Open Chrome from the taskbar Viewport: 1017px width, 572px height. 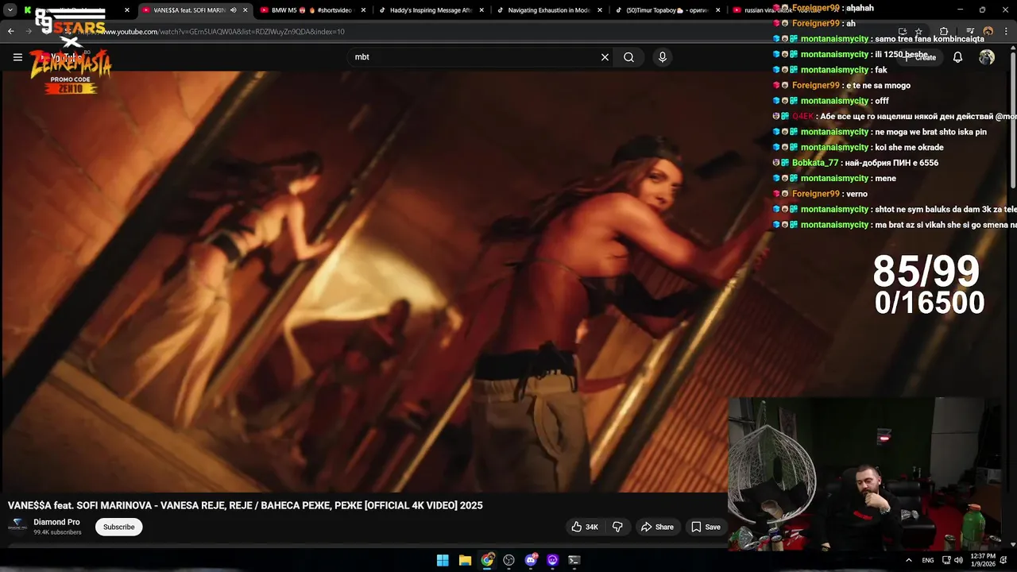click(x=487, y=560)
